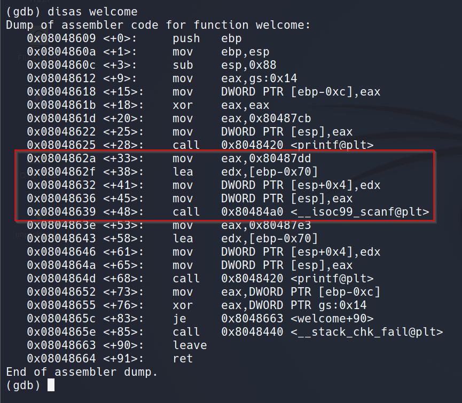
Task: Click the 'ret' instruction at offset +91
Action: (183, 359)
